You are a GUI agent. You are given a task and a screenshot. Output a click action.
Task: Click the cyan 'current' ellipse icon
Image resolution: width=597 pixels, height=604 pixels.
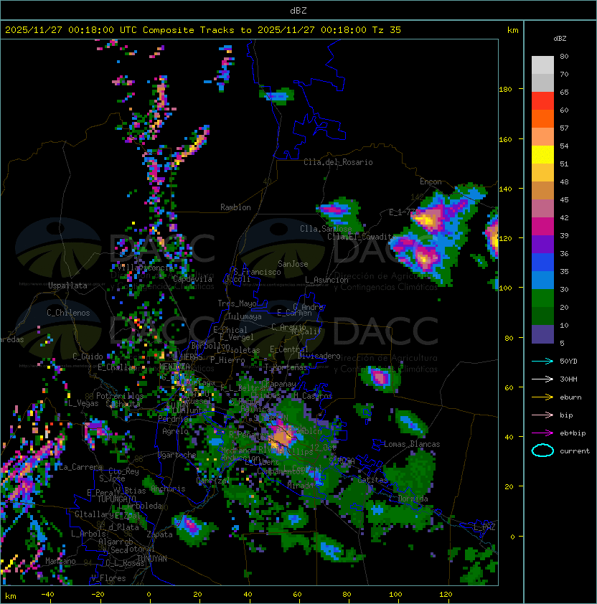tap(542, 450)
